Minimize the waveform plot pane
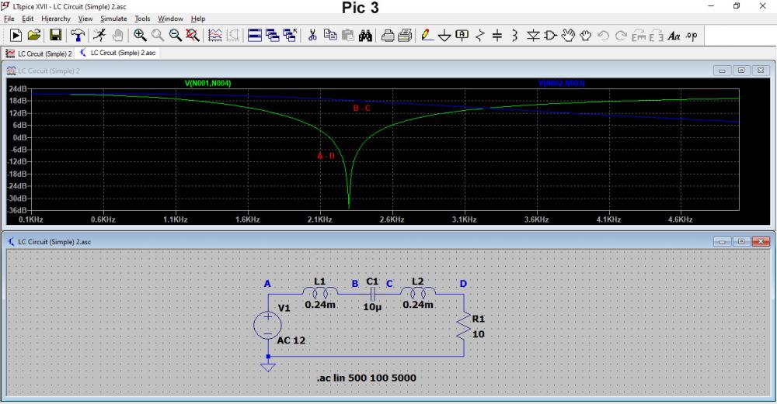Image resolution: width=777 pixels, height=404 pixels. 722,71
